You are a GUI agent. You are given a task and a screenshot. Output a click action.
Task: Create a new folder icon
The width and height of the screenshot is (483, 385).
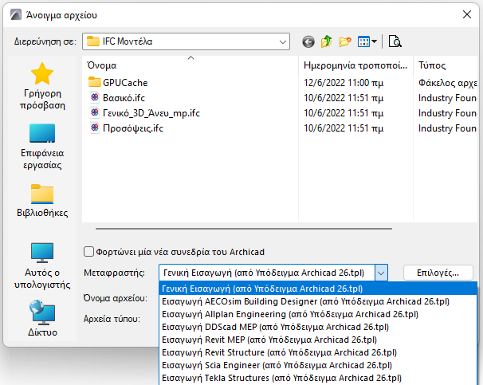click(345, 41)
